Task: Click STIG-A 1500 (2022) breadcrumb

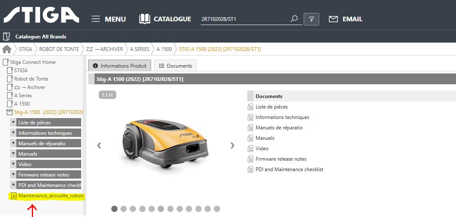Action: click(x=220, y=49)
